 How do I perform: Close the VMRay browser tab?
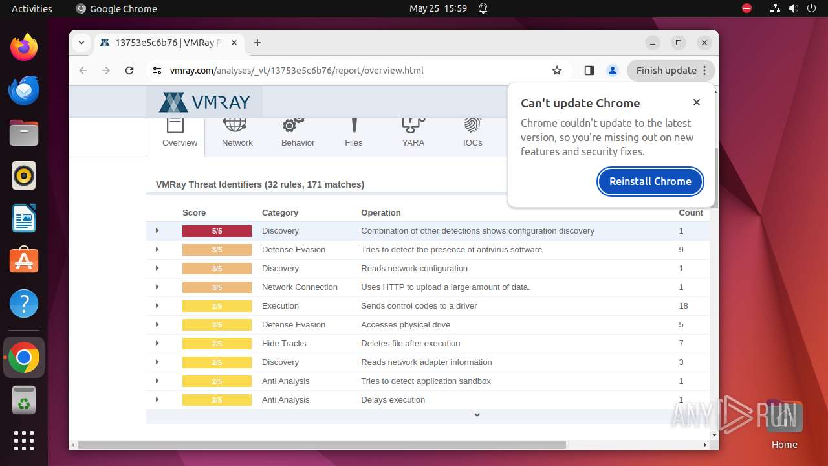pos(234,43)
